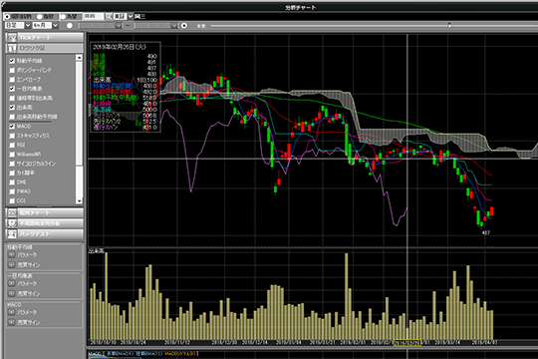Enable the RSI indicator checkbox
Viewport: 538px width, 359px height.
(12, 145)
